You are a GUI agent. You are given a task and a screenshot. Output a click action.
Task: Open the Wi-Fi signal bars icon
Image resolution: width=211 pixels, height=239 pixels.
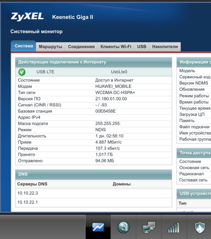coord(173,228)
